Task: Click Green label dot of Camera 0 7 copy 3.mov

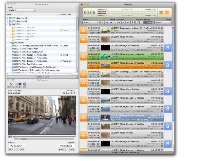Action: 61,30
